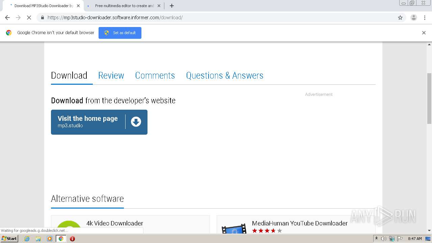The image size is (432, 243).
Task: Click the Show desktop button in the tray
Action: [x=428, y=239]
